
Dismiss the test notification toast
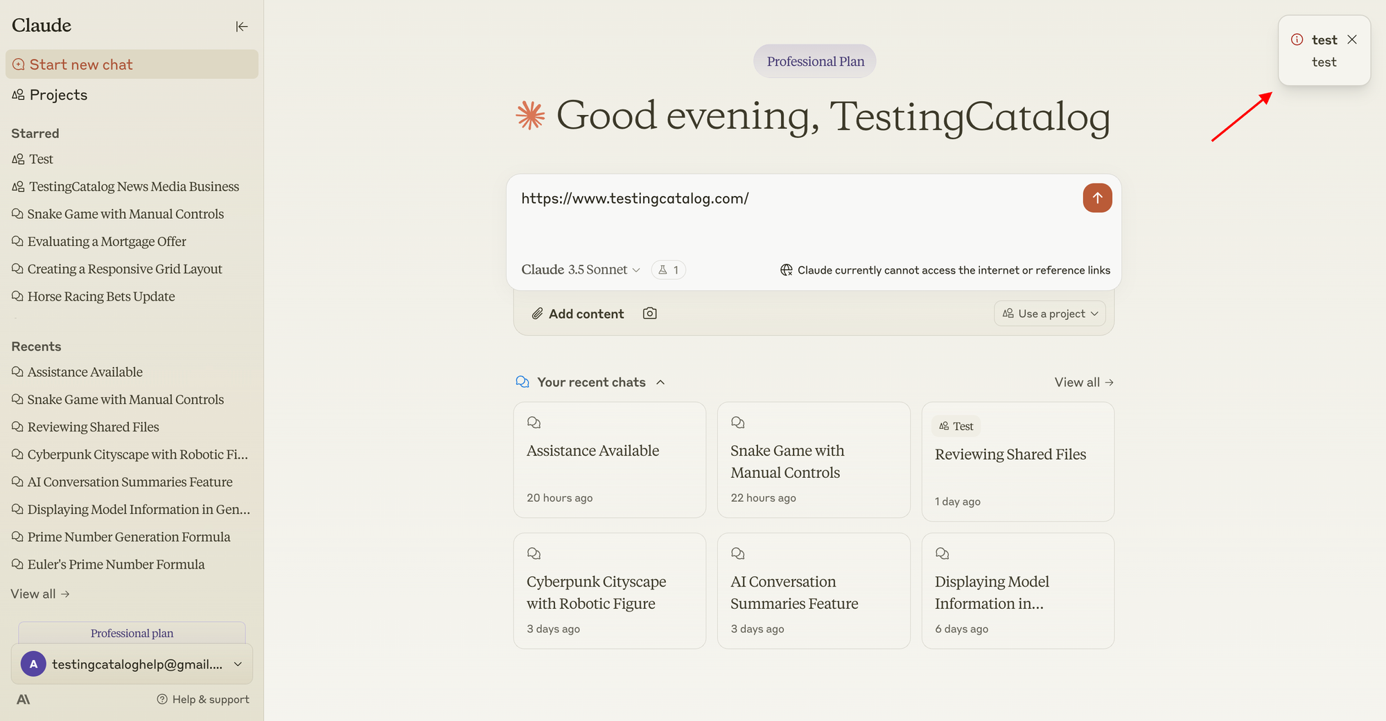tap(1352, 39)
